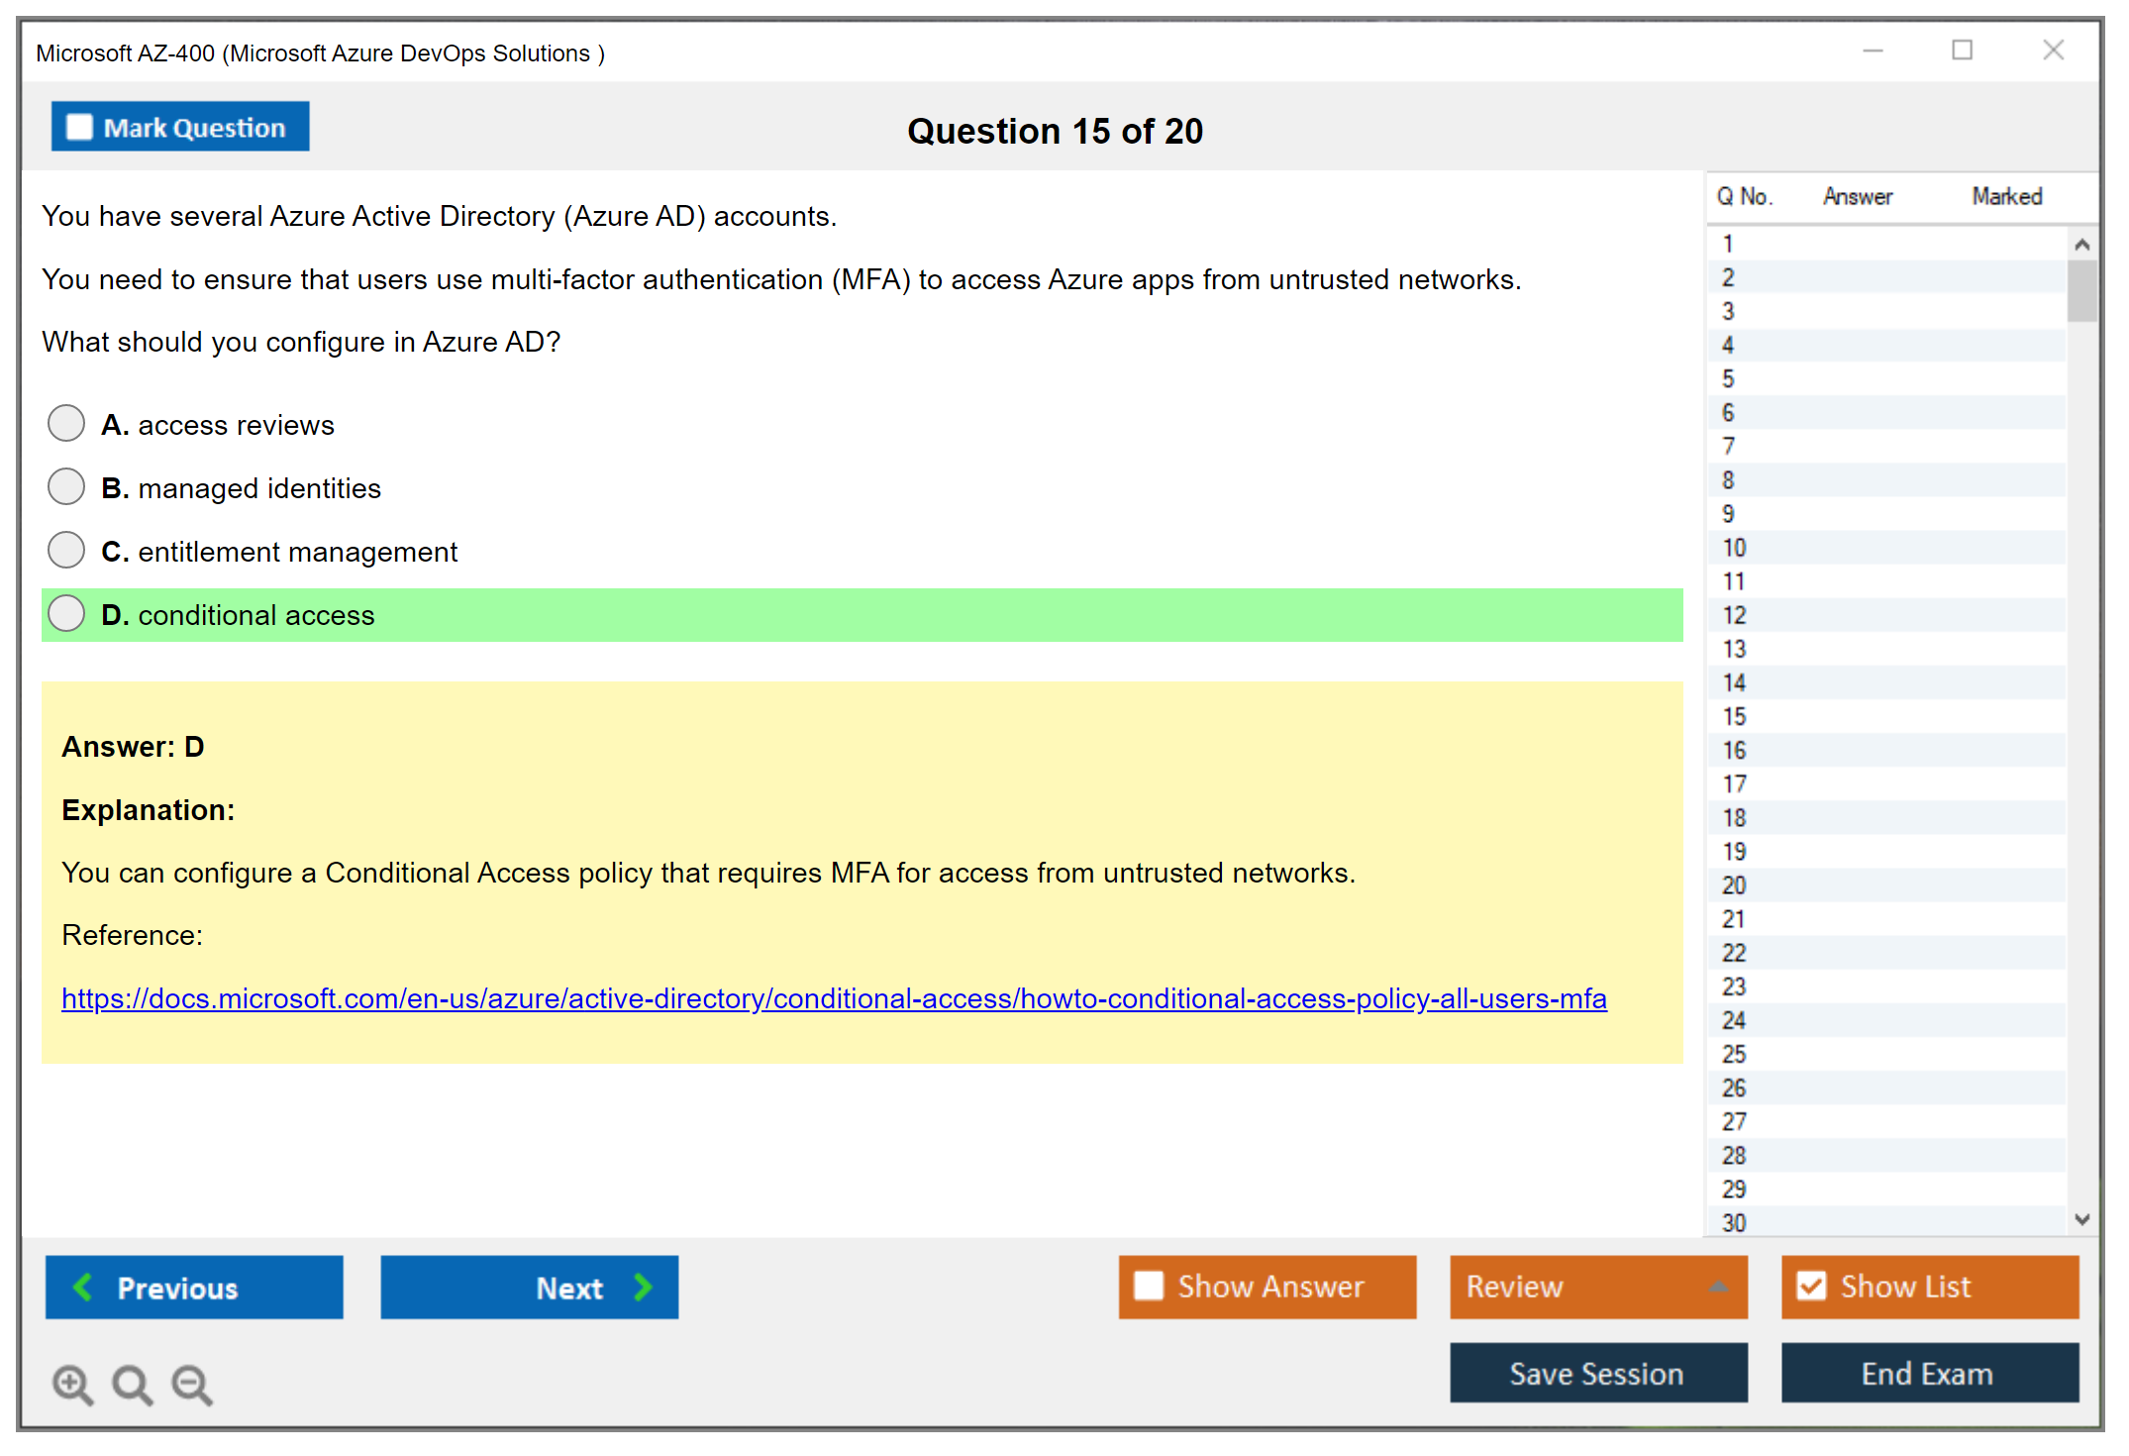Click the question list scrollbar thumb
This screenshot has height=1456, width=2129.
(2081, 290)
